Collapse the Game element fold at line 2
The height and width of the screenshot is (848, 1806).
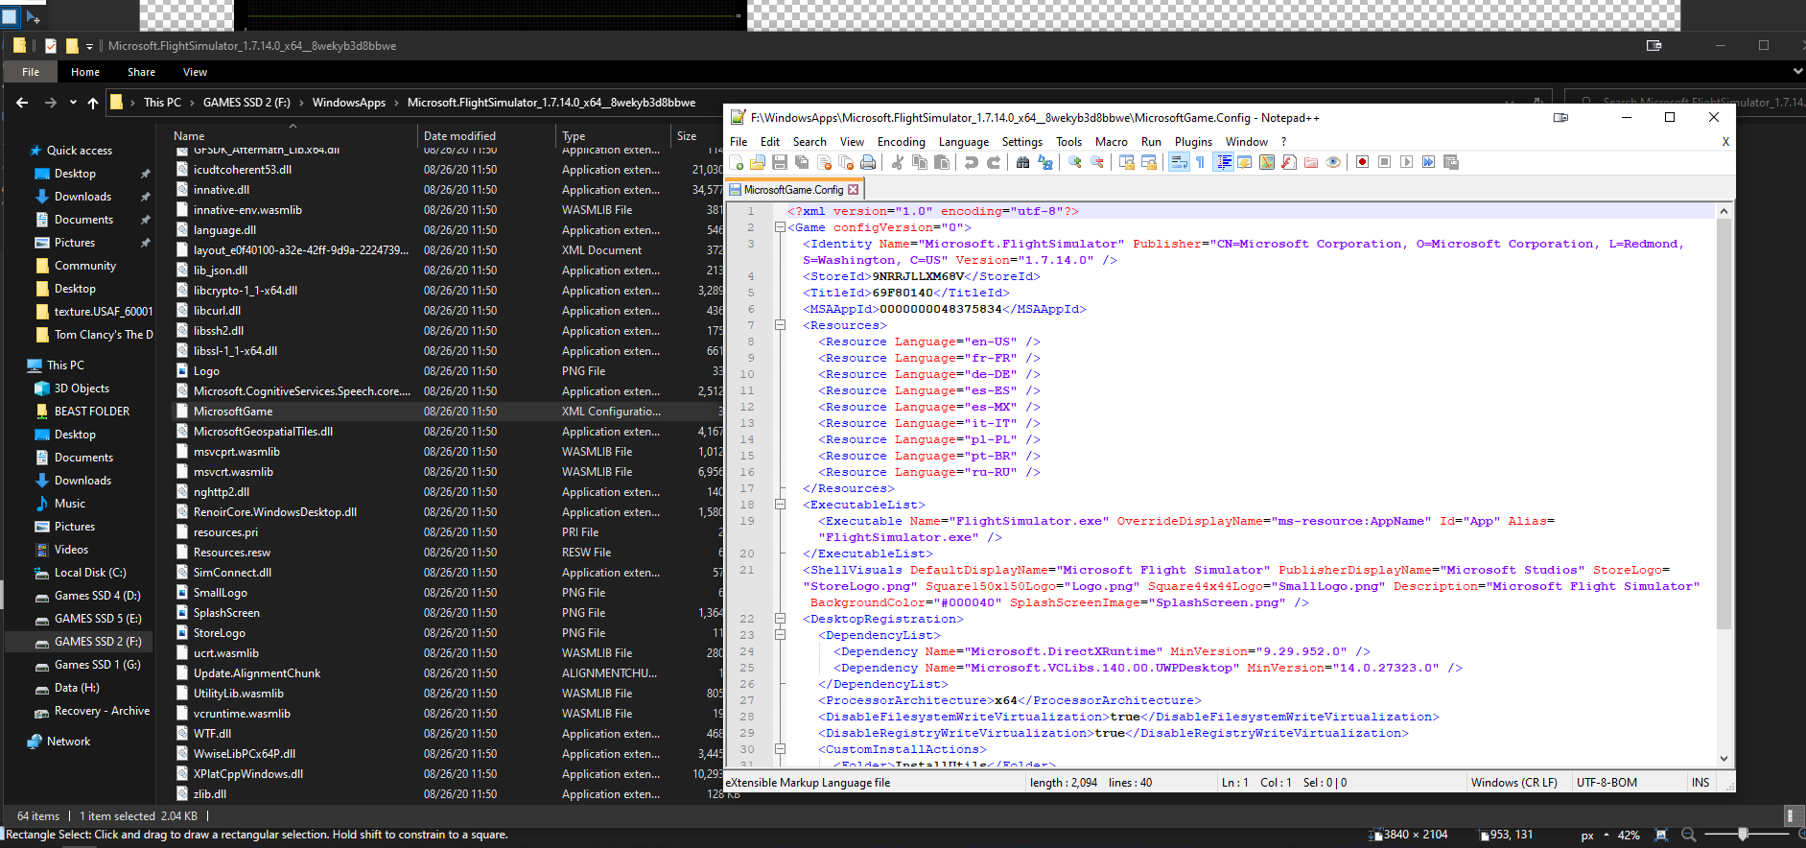click(780, 227)
